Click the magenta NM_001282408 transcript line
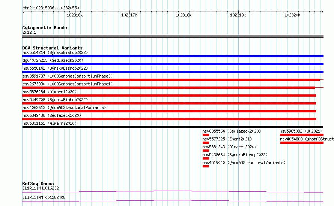 point(173,201)
